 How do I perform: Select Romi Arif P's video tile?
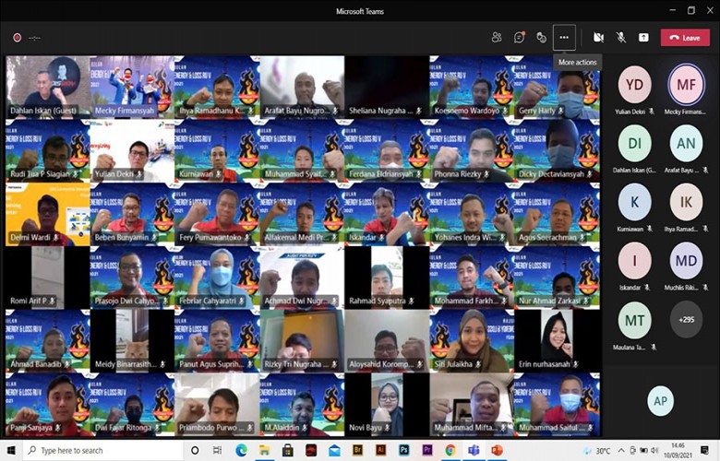pos(48,278)
